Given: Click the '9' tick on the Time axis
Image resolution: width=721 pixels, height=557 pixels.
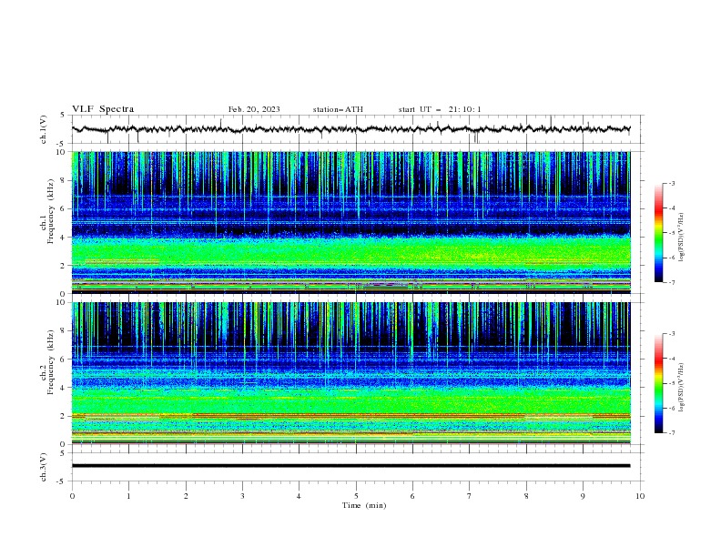Looking at the screenshot, I should tap(583, 496).
